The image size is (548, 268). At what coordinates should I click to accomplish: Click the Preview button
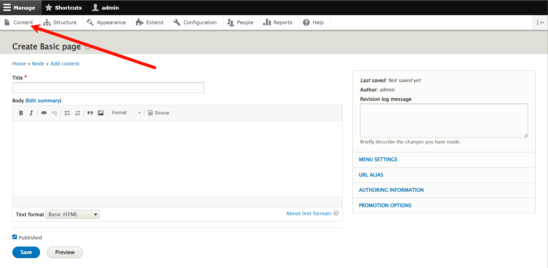point(65,252)
